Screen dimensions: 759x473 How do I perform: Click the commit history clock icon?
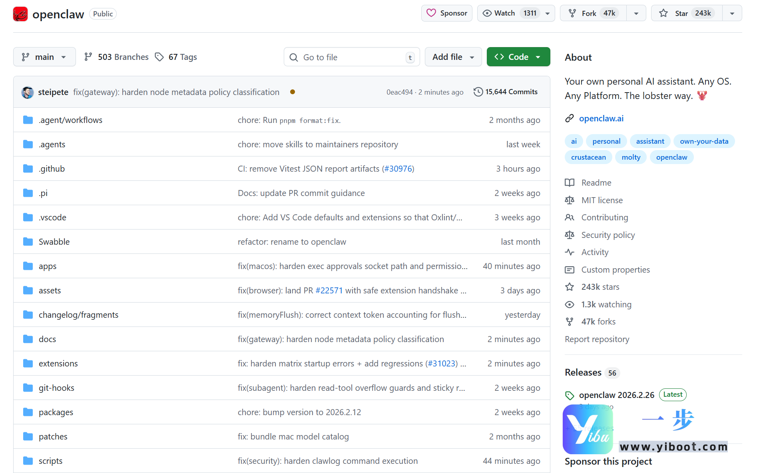478,92
